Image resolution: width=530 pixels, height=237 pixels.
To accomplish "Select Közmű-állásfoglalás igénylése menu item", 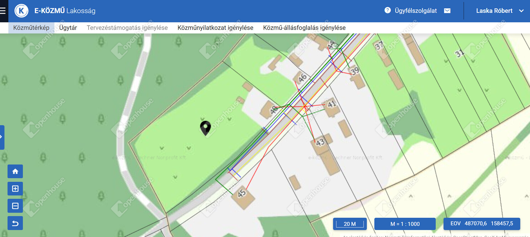I will (304, 28).
